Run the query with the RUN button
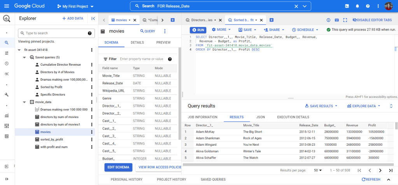This screenshot has width=398, height=185. [198, 30]
